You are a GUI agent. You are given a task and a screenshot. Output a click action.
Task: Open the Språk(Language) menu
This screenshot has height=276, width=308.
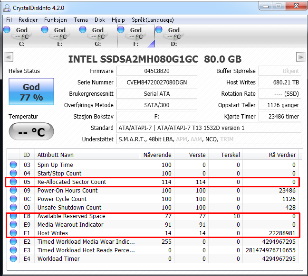[x=153, y=20]
